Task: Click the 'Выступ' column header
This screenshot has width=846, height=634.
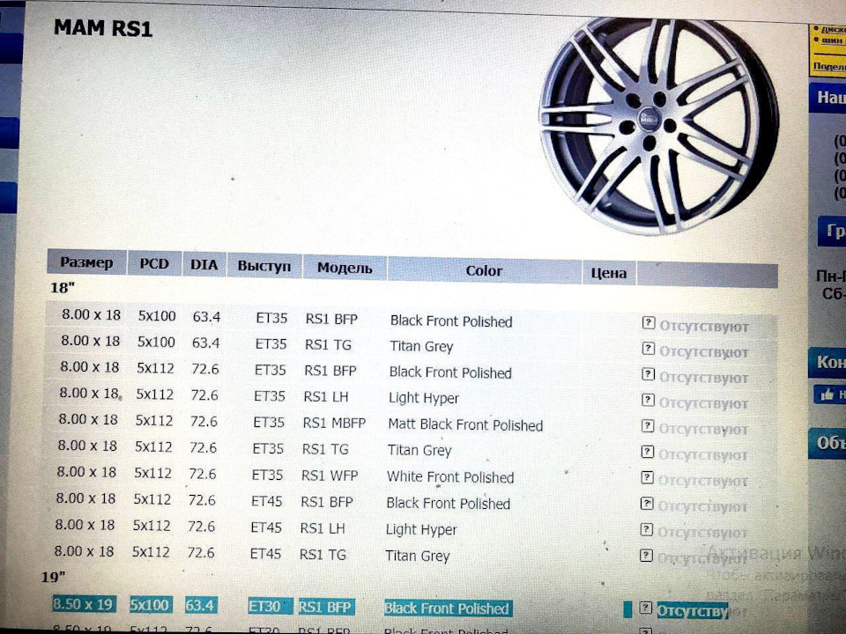Action: [x=263, y=266]
